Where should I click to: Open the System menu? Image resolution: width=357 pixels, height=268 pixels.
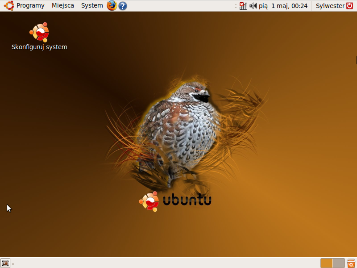pos(92,5)
